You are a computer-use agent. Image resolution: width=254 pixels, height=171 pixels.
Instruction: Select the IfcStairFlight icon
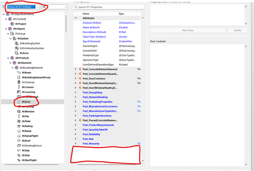coord(19,160)
